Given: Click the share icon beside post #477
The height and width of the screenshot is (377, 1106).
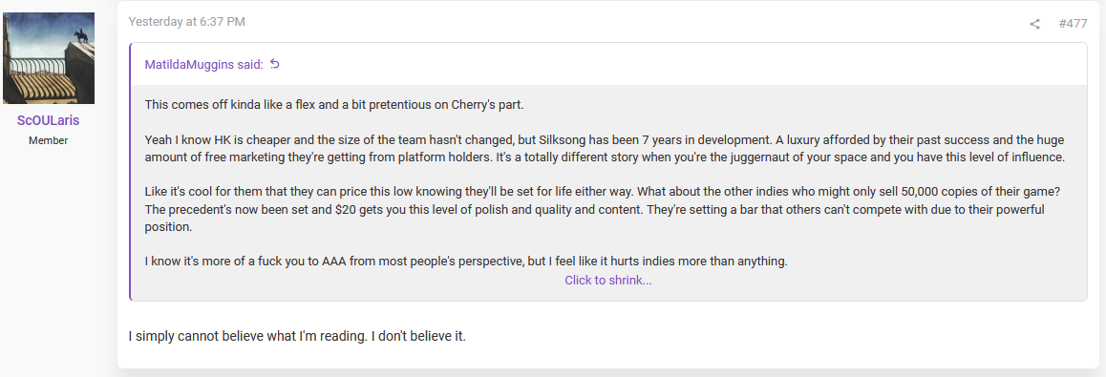Looking at the screenshot, I should click(x=1034, y=24).
